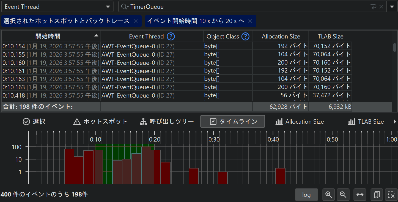Switch to the ホットスポット tab
Image resolution: width=398 pixels, height=202 pixels.
100,121
